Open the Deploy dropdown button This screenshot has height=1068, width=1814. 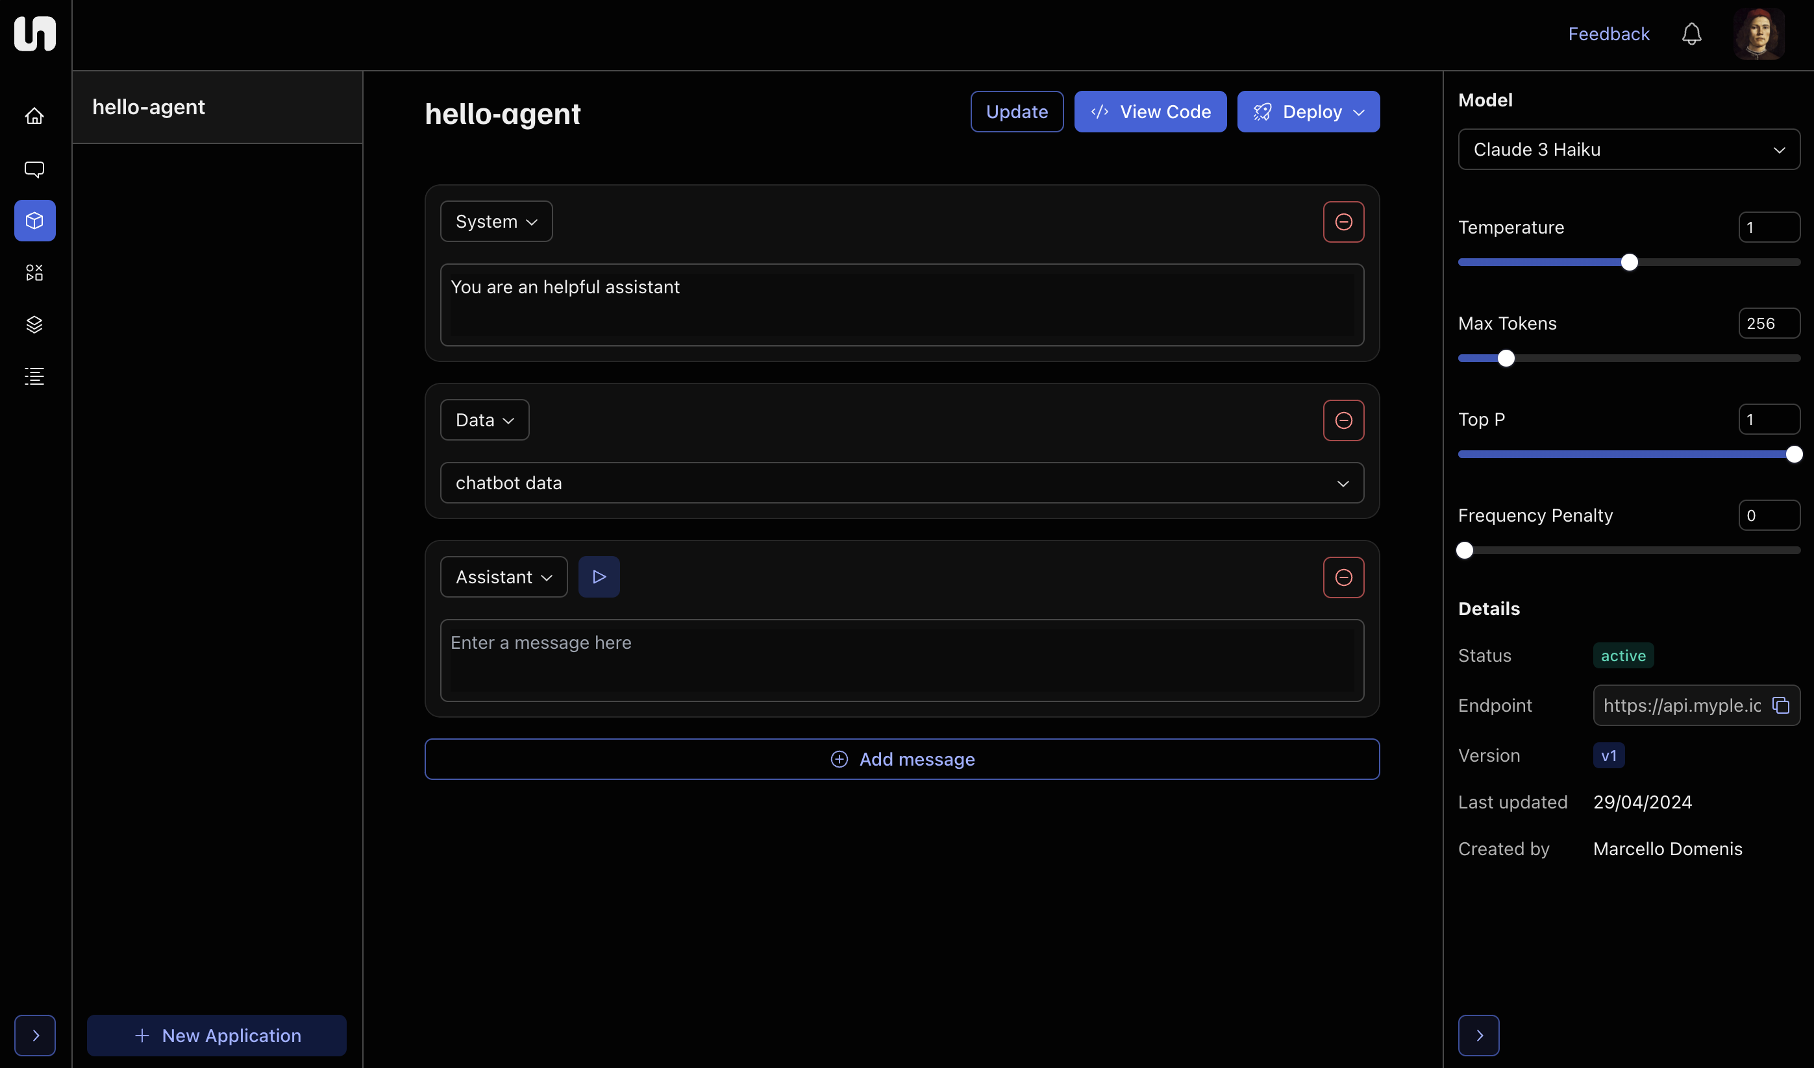tap(1308, 112)
